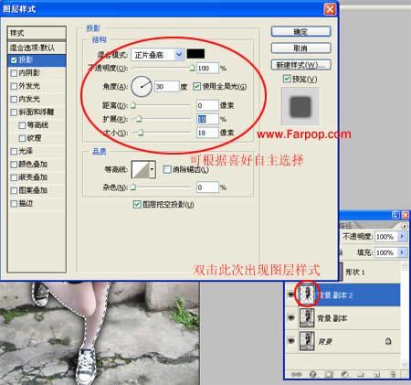This screenshot has width=411, height=385.
Task: Expand the 等高线 contour picker arrow
Action: pyautogui.click(x=153, y=169)
